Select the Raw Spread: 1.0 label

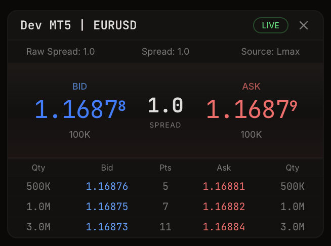60,52
